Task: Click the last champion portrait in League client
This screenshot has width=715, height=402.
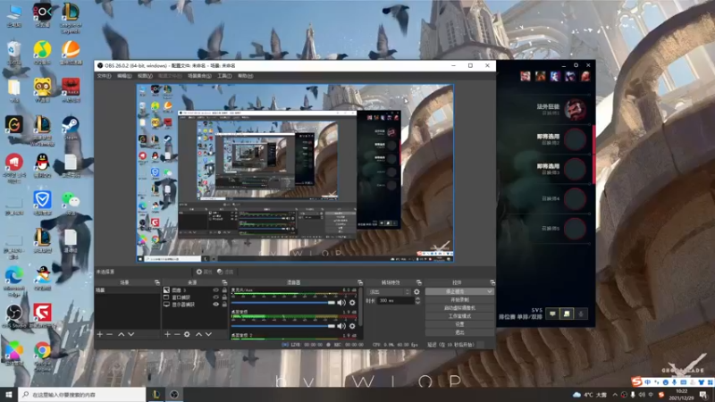Action: [585, 76]
